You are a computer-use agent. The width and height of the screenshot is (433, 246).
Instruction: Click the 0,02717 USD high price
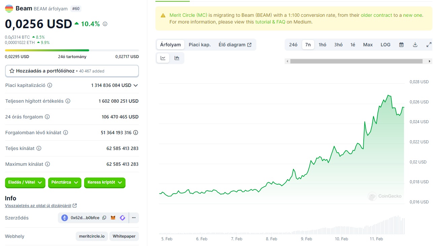pos(127,57)
